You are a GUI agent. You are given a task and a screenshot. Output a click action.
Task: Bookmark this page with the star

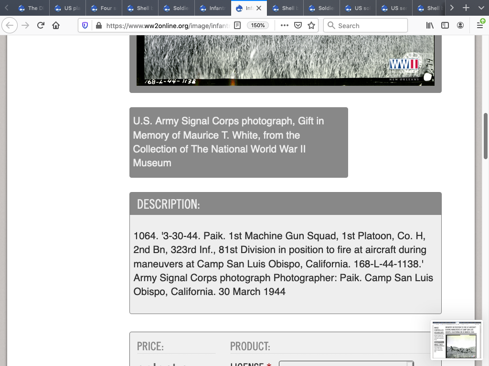click(311, 26)
